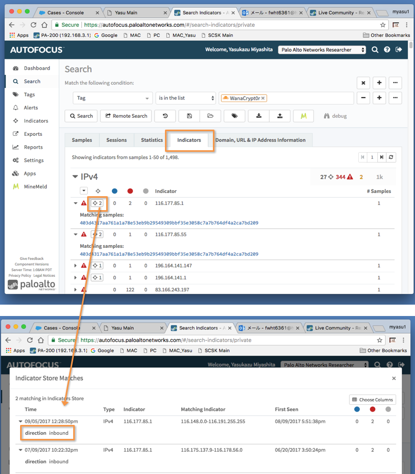Screen dimensions: 415x474
Task: Open the Domain, URL & IP Address Information tab
Action: 260,140
